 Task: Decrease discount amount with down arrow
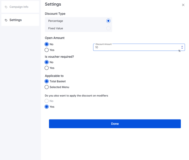(182, 48)
